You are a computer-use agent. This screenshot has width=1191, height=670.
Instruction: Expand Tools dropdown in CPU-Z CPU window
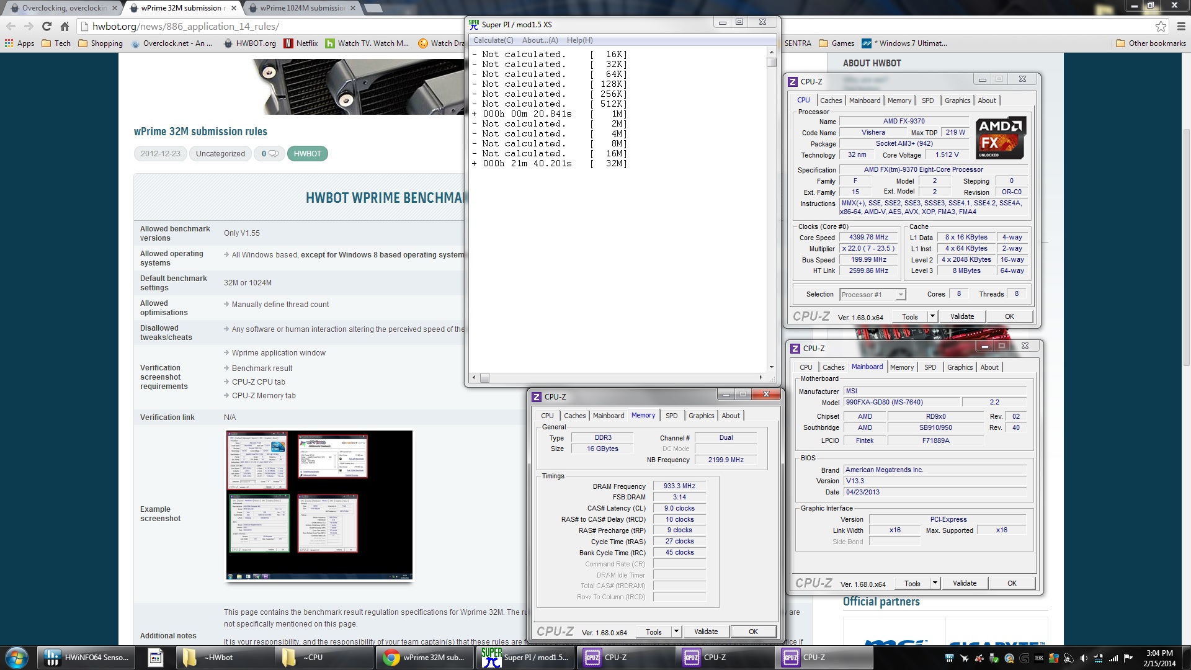pos(932,316)
